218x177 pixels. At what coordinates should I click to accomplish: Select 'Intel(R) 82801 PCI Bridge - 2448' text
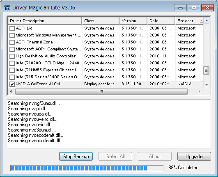[x=47, y=63]
